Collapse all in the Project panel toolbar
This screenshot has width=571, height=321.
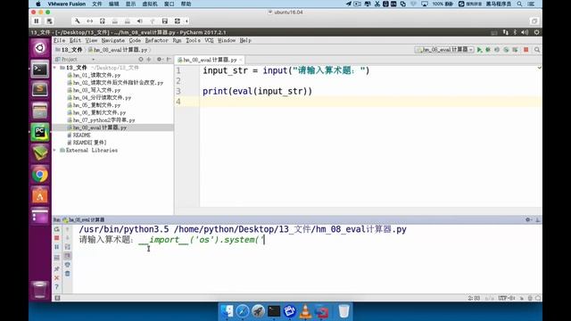[x=149, y=60]
